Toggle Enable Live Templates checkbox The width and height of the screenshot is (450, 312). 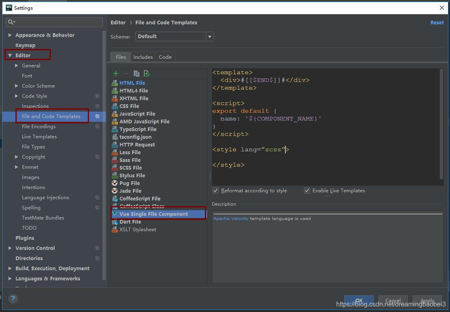307,191
